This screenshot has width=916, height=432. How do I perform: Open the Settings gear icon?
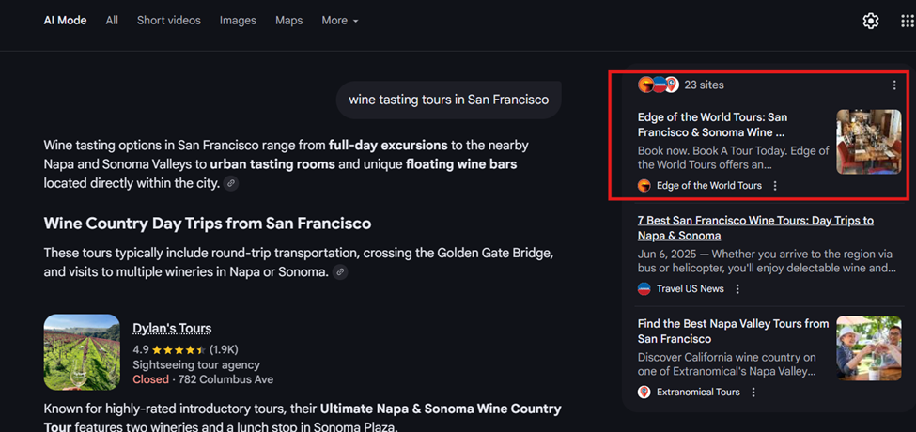click(x=871, y=21)
